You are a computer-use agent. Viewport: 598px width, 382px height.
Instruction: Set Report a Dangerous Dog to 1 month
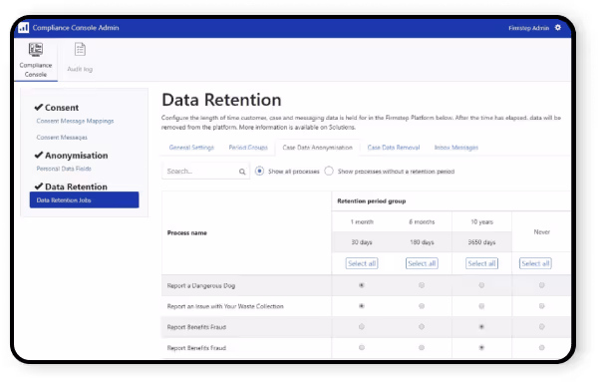[x=362, y=285]
